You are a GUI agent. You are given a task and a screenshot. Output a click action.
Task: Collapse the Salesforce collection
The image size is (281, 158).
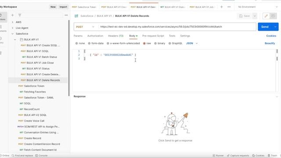click(x=13, y=34)
